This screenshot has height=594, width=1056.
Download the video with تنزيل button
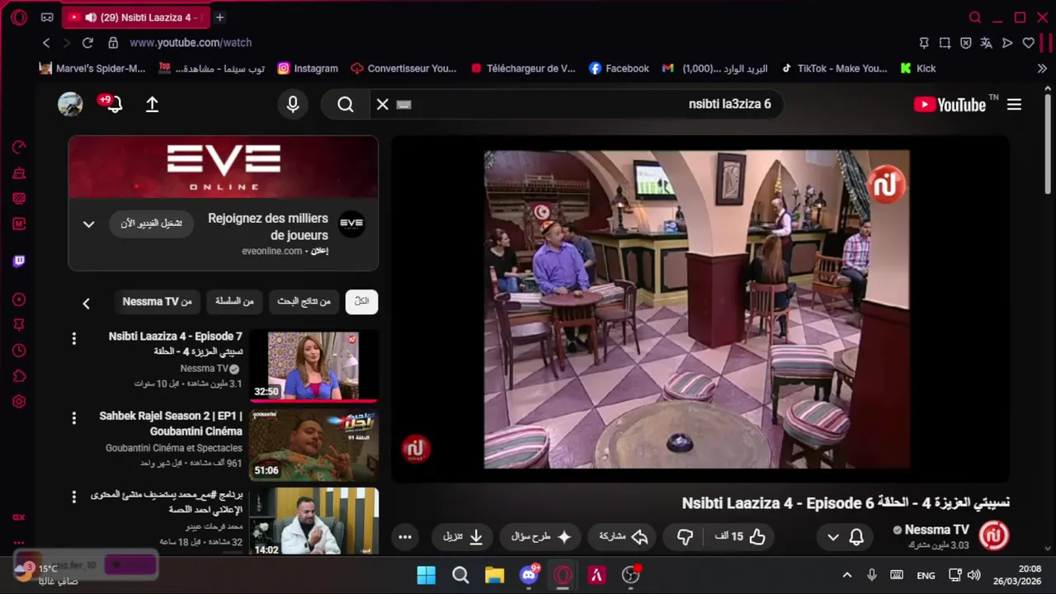pyautogui.click(x=462, y=537)
